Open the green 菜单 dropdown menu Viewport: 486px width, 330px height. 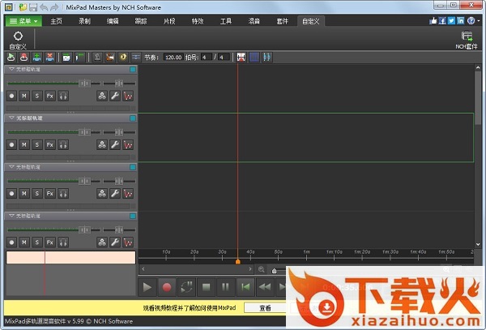tap(23, 21)
